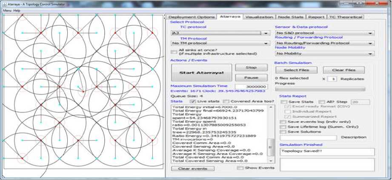Open the TC Theoretical tab

(346, 17)
